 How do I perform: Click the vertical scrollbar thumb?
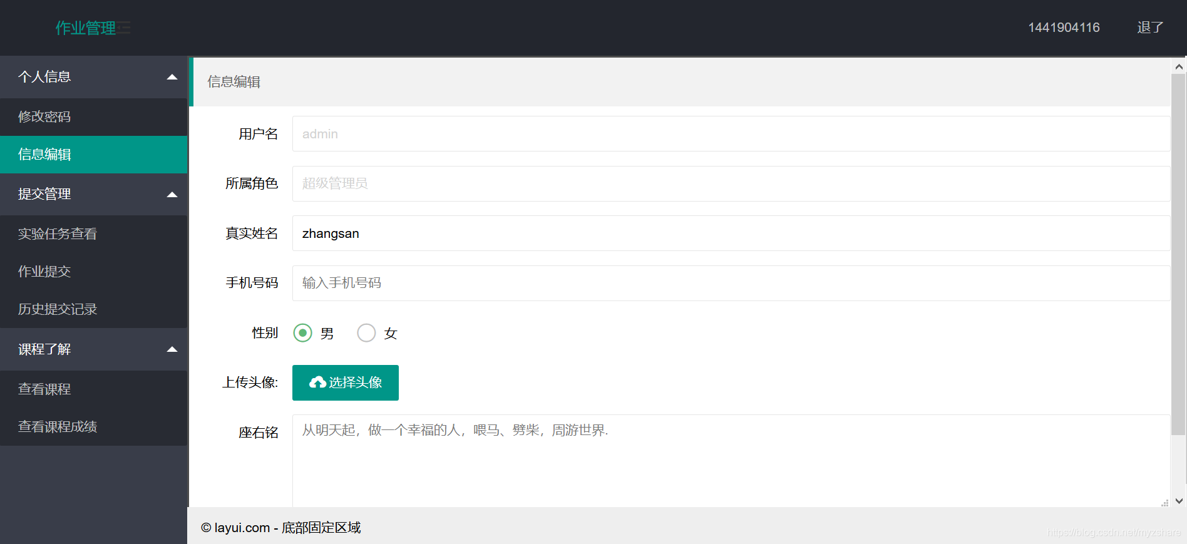(1178, 254)
